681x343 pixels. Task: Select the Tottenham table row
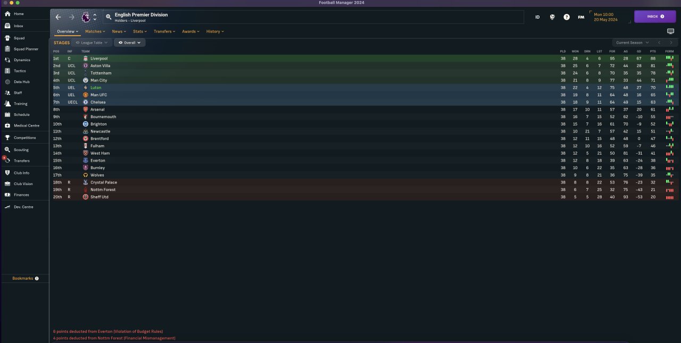[x=364, y=73]
